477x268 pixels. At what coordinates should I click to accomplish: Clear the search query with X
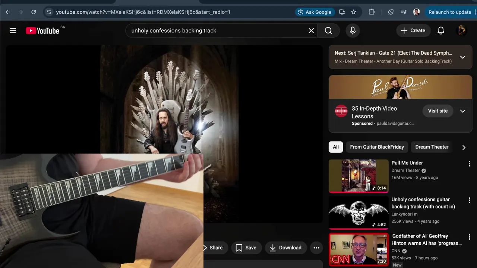click(311, 31)
